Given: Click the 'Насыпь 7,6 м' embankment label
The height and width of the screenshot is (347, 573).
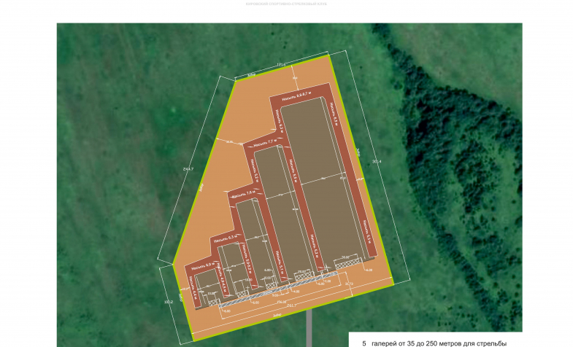Looking at the screenshot, I should 242,194.
